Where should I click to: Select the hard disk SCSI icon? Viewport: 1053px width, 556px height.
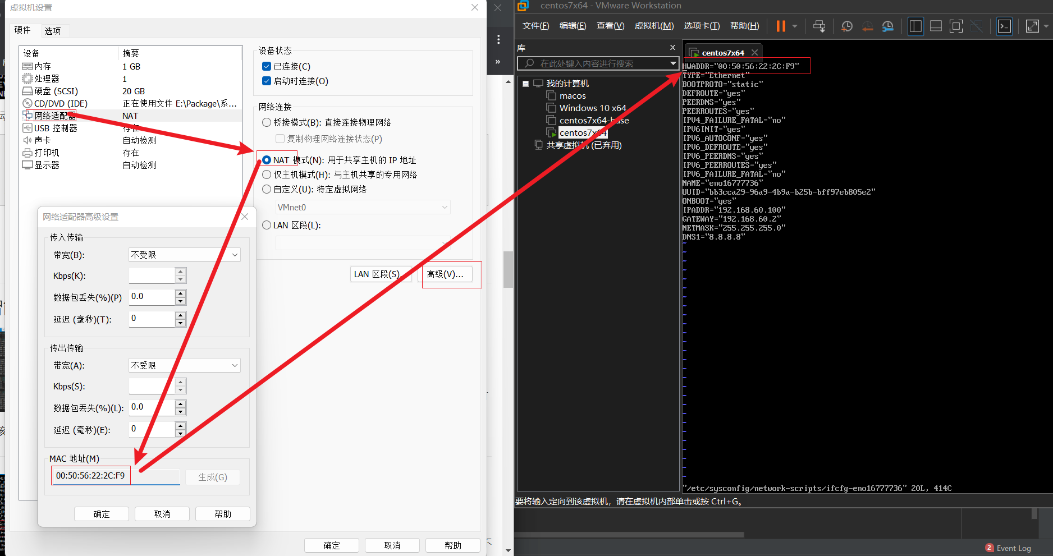coord(28,91)
